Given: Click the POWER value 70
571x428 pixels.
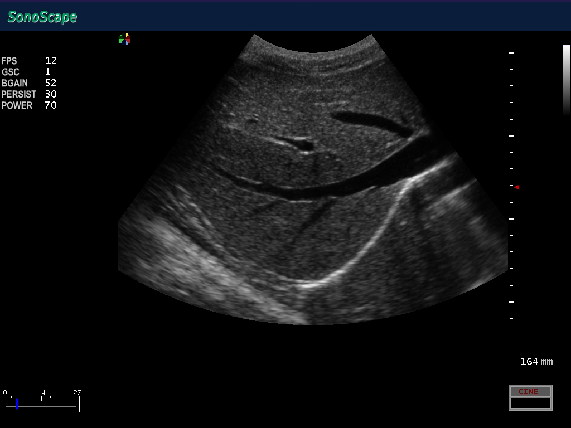Looking at the screenshot, I should coord(51,105).
